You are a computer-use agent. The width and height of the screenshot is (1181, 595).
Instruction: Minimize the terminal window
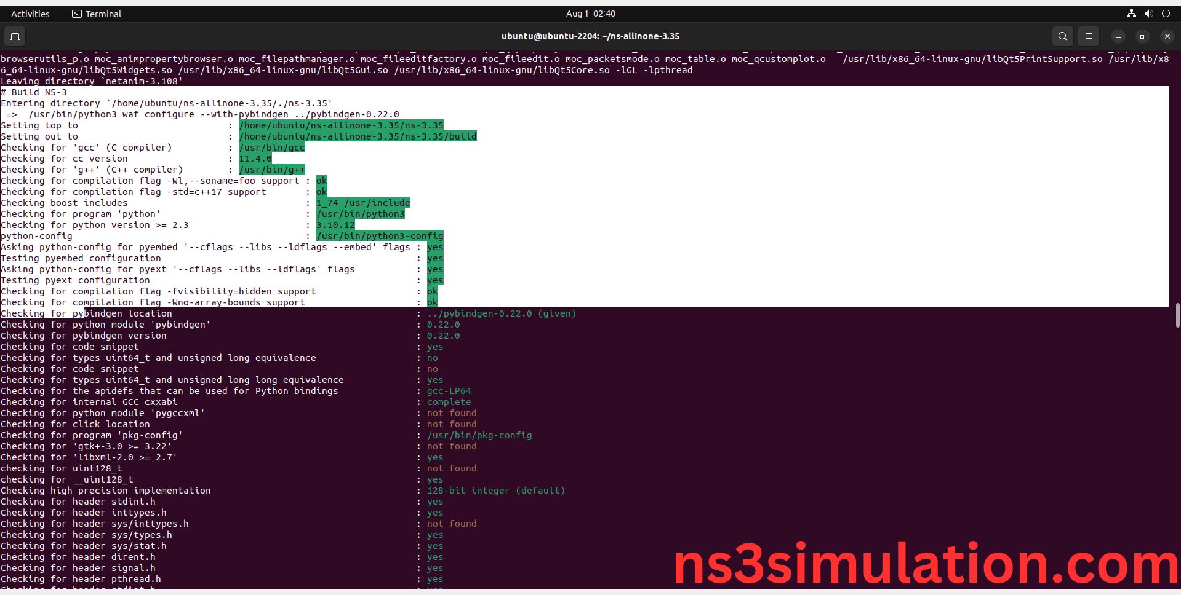pyautogui.click(x=1118, y=37)
